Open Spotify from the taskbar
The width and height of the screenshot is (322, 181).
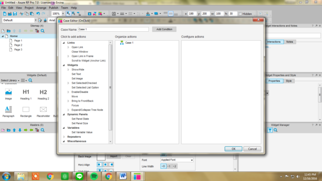point(94,176)
